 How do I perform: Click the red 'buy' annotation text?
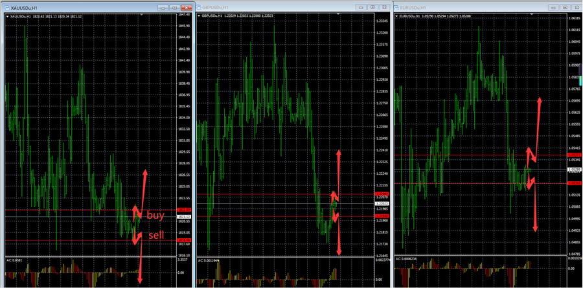pos(155,215)
